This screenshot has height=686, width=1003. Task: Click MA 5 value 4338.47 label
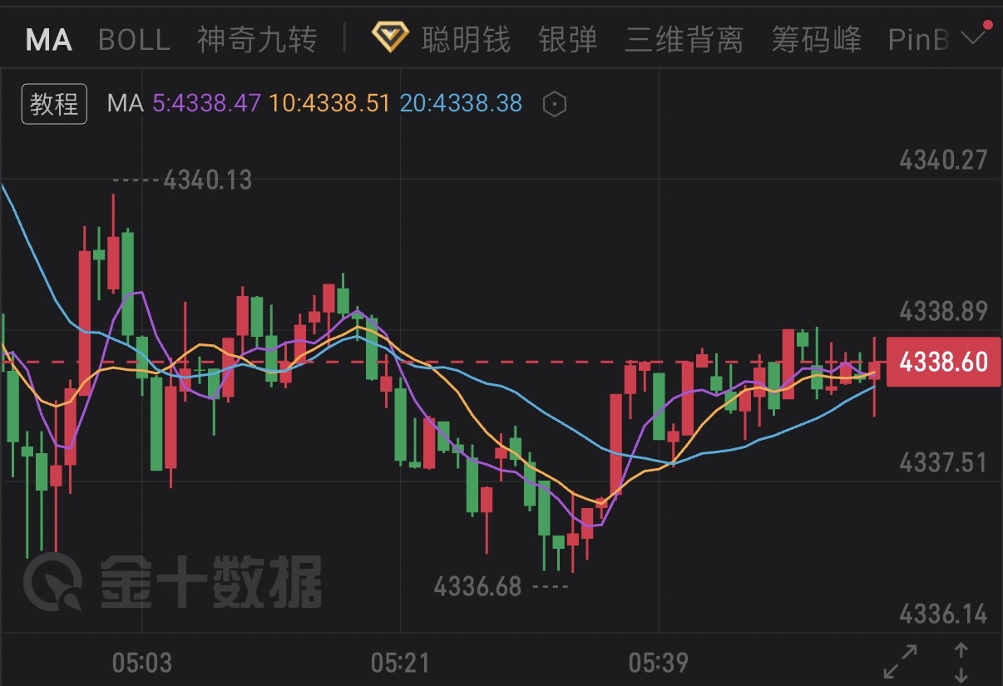click(207, 104)
